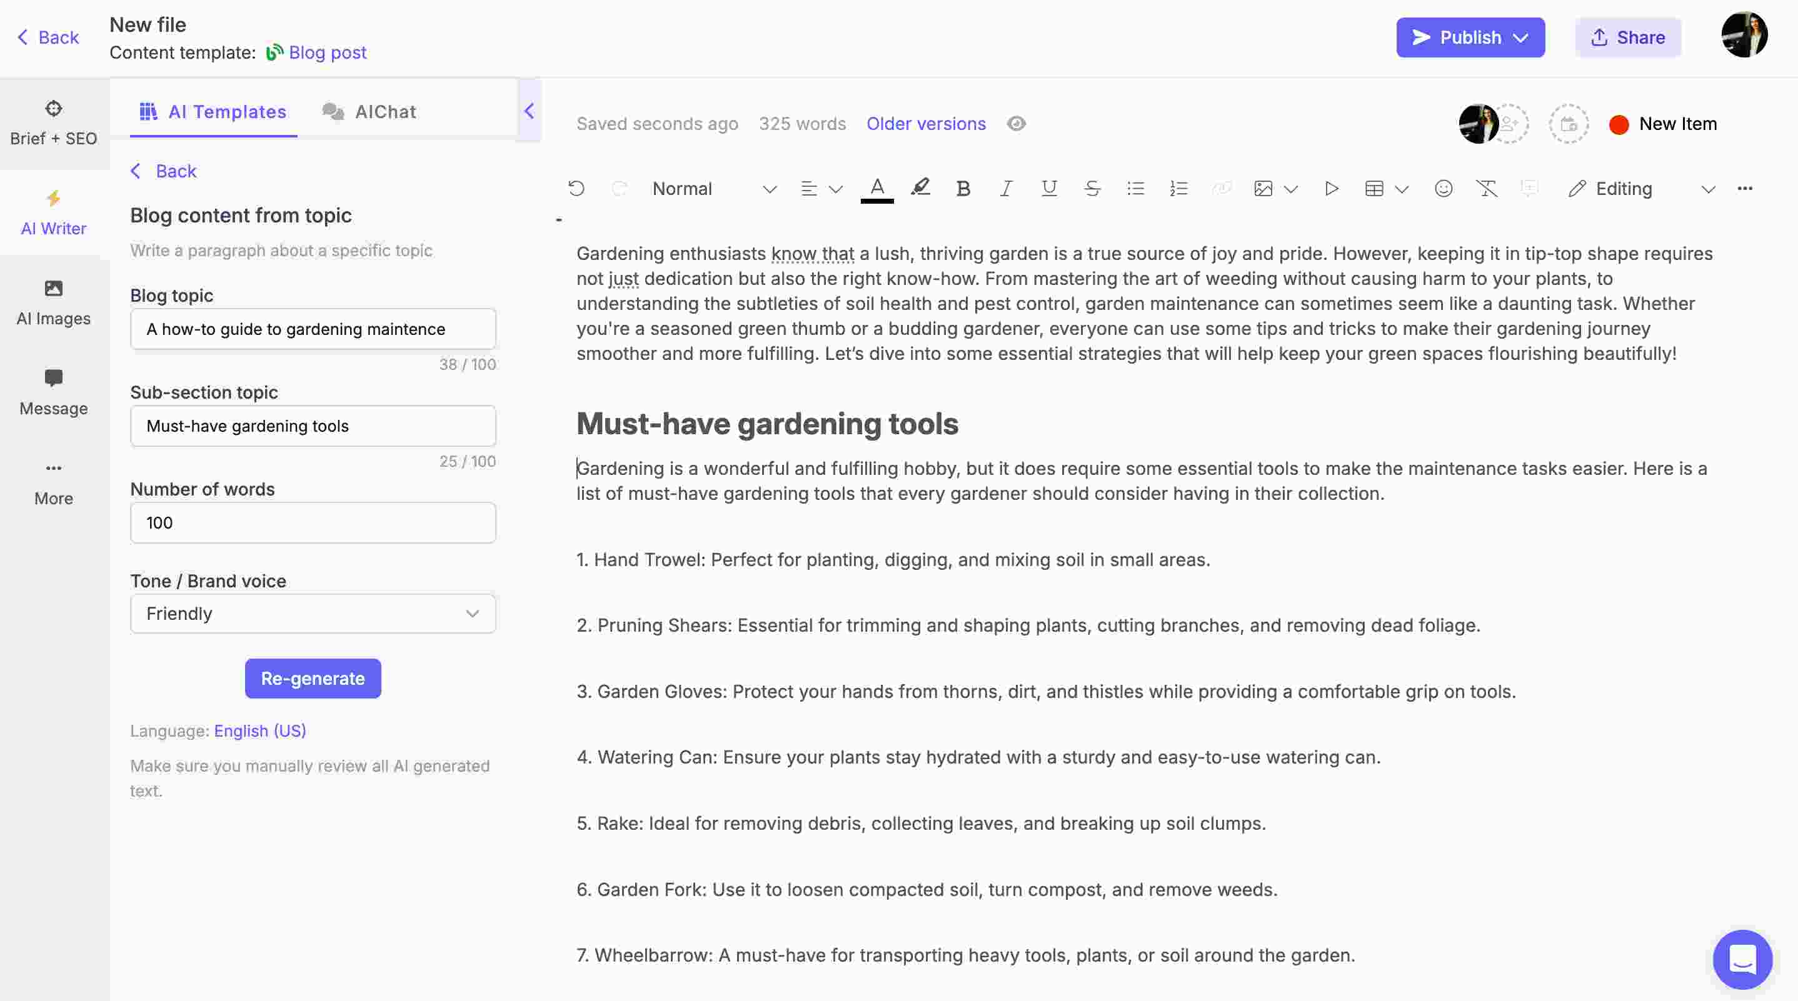Click the insert link icon

1222,188
